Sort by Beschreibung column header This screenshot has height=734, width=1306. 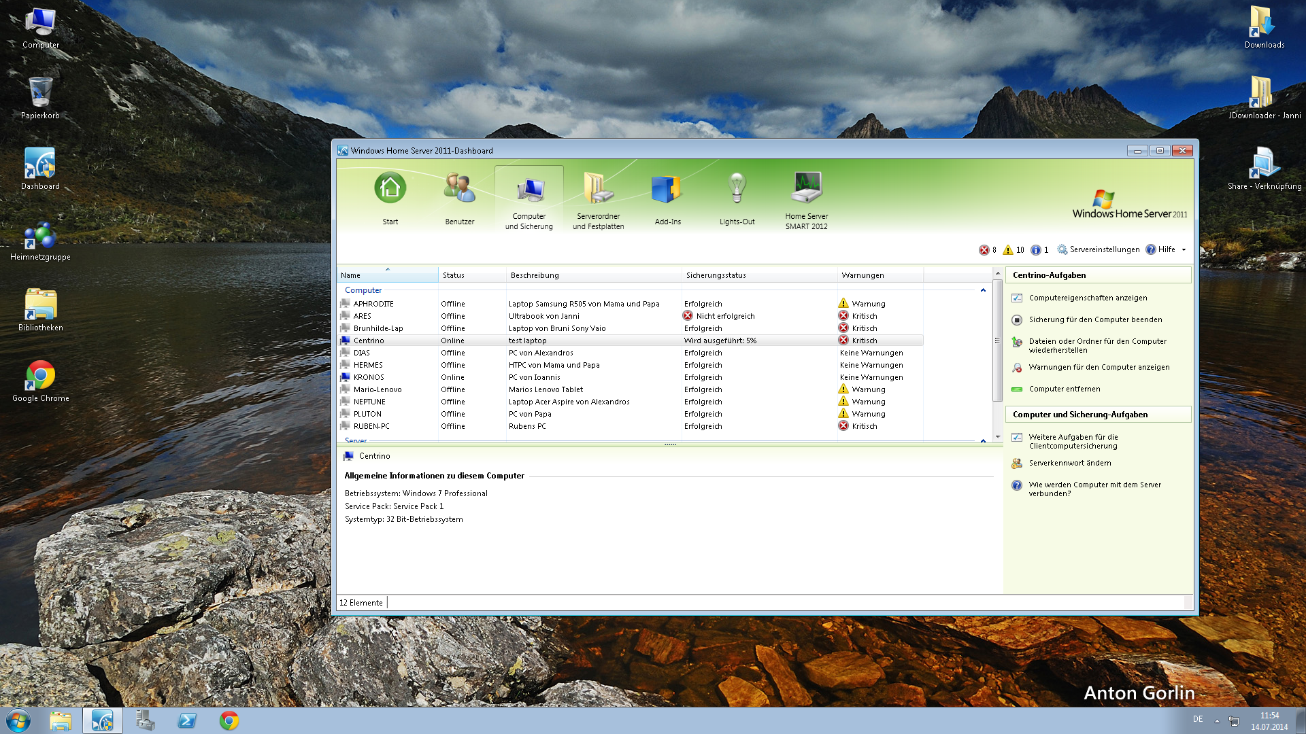(x=595, y=275)
